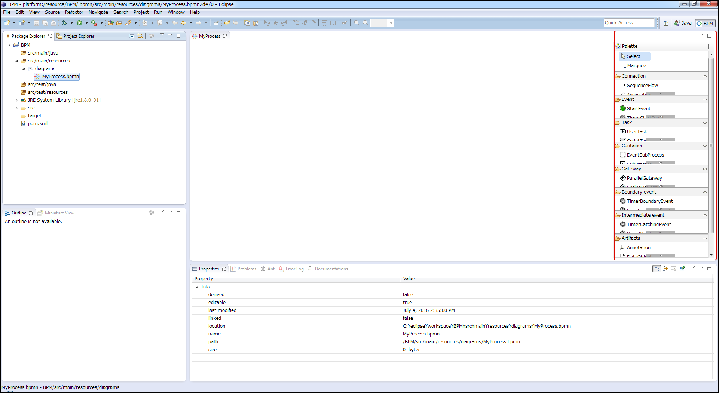Screen dimensions: 719x393
Task: Pin the Connection palette drawer open
Action: (x=705, y=76)
